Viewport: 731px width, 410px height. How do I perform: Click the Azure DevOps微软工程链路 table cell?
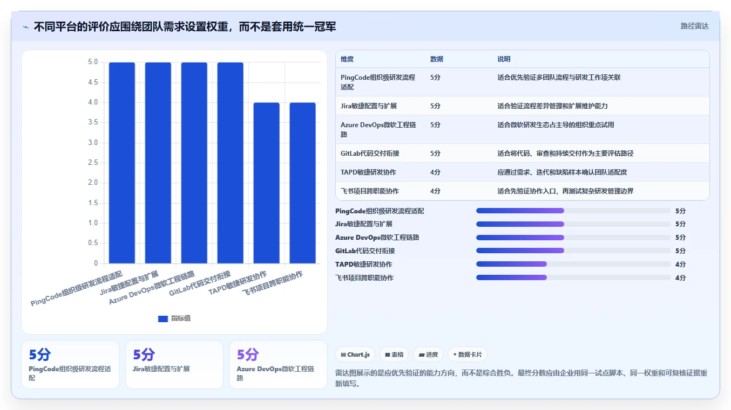click(x=380, y=129)
